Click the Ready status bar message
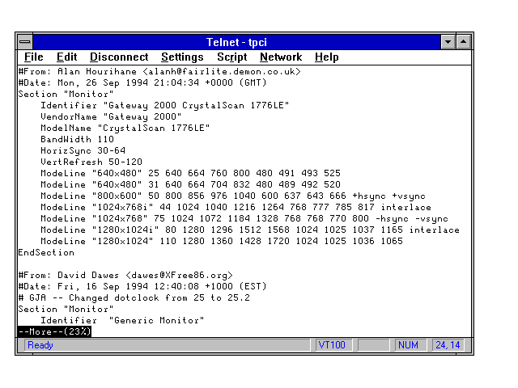This screenshot has height=388, width=518. click(40, 345)
